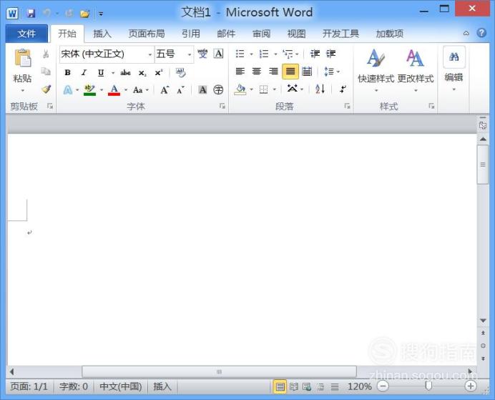Click 中文(中国) language indicator
The height and width of the screenshot is (400, 495).
121,386
